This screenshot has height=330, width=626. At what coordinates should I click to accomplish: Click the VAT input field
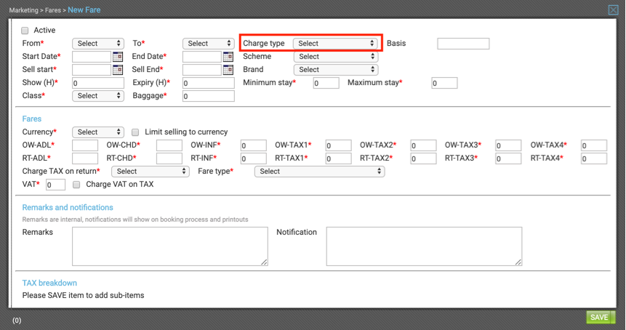click(x=55, y=185)
